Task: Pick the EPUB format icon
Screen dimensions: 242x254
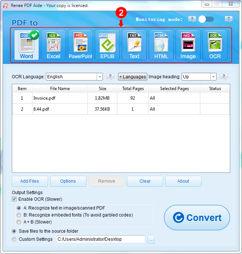Action: tap(107, 45)
